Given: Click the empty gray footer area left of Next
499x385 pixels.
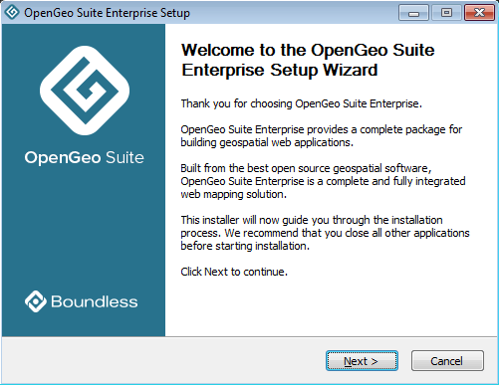Looking at the screenshot, I should 162,361.
